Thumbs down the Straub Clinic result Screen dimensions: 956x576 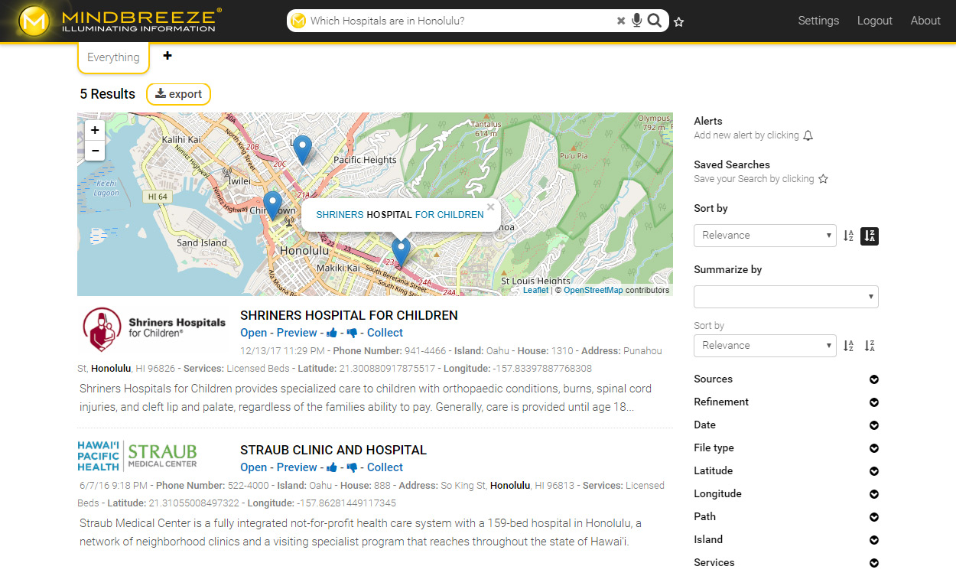click(352, 467)
